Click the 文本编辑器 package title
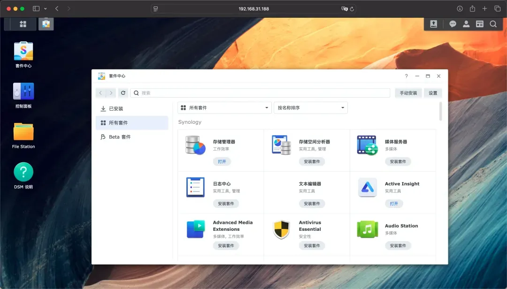This screenshot has height=289, width=507. point(310,183)
